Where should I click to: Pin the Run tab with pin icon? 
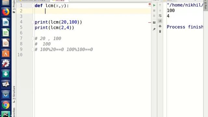(x=154, y=29)
